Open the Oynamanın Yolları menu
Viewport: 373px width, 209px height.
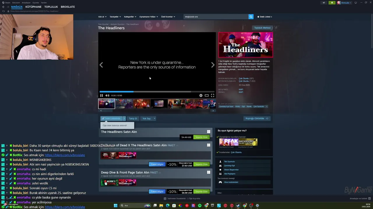[149, 17]
